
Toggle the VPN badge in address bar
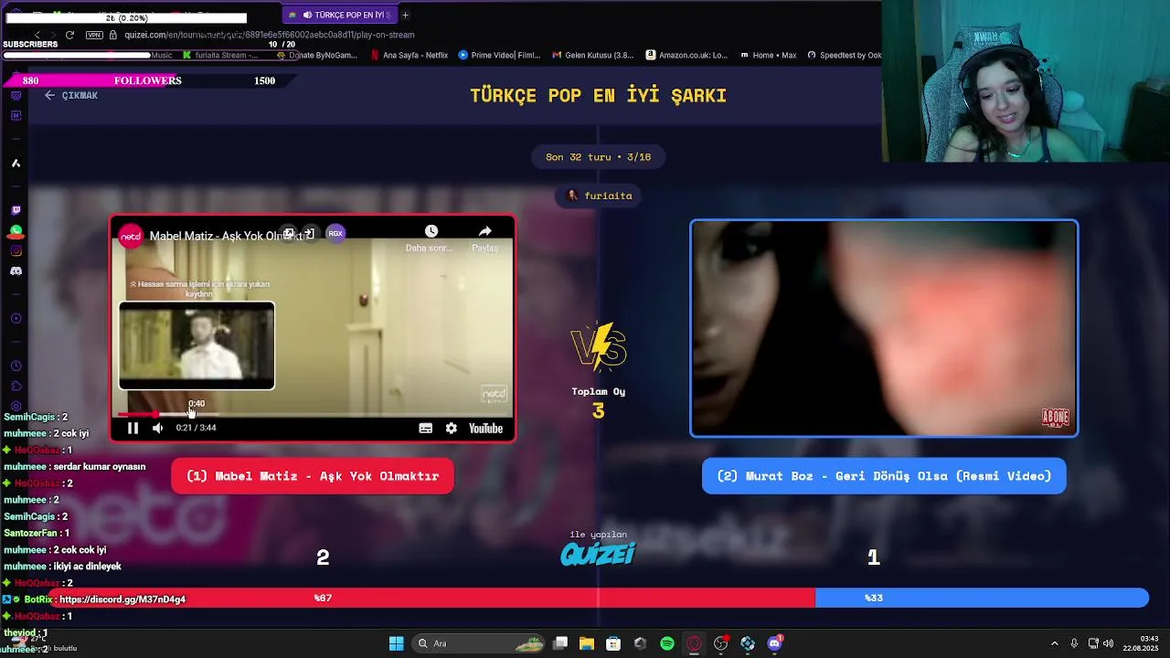click(94, 35)
